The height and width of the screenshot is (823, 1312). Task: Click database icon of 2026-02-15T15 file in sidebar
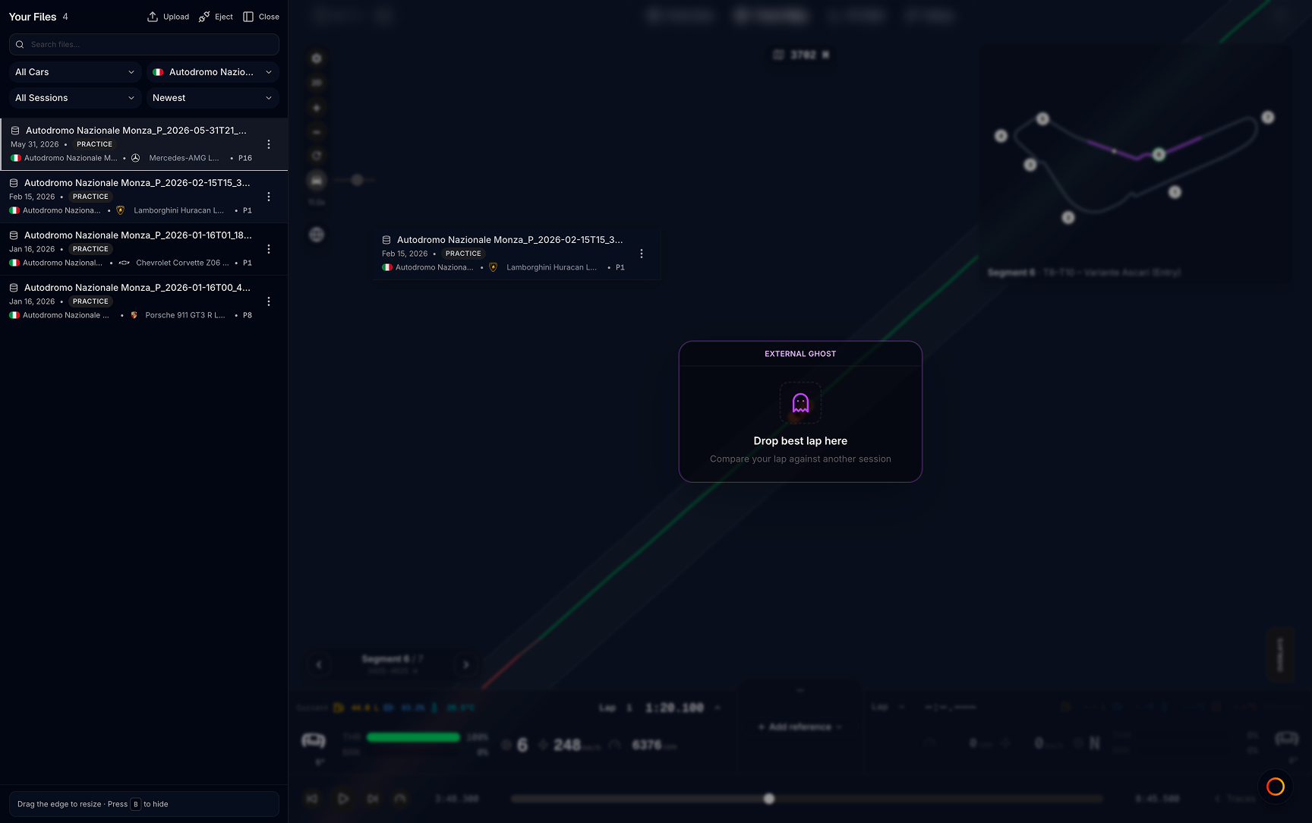click(x=14, y=183)
